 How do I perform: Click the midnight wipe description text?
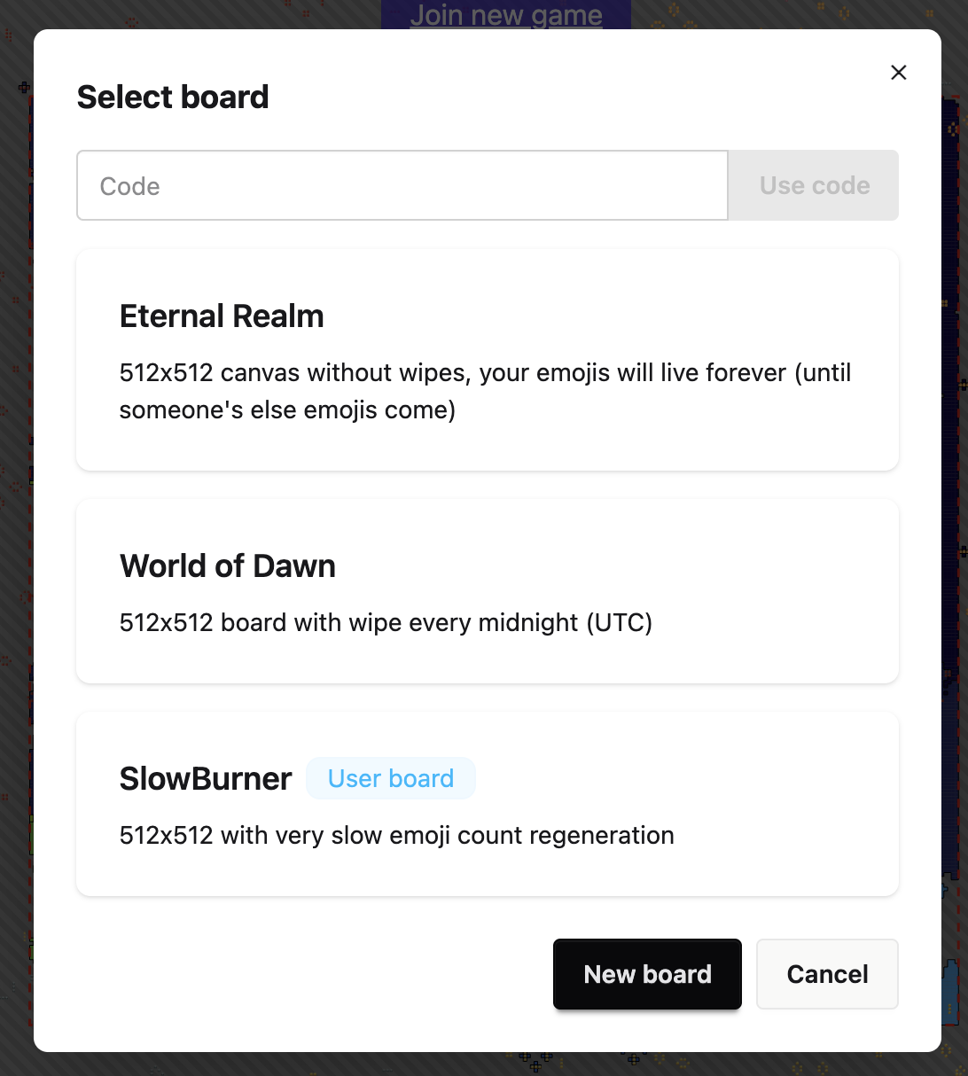[386, 623]
